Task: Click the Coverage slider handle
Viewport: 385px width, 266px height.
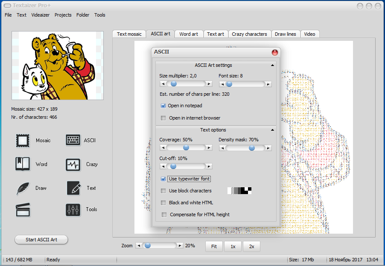Action: click(x=186, y=148)
